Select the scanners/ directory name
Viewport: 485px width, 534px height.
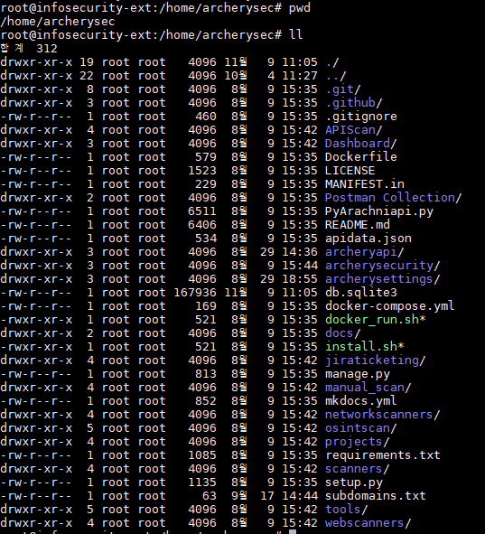tap(358, 469)
